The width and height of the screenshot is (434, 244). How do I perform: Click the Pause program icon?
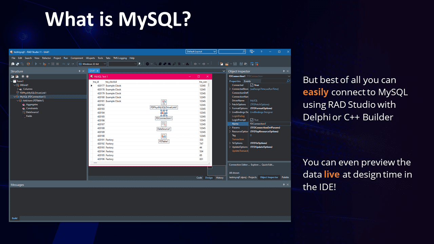(53, 64)
